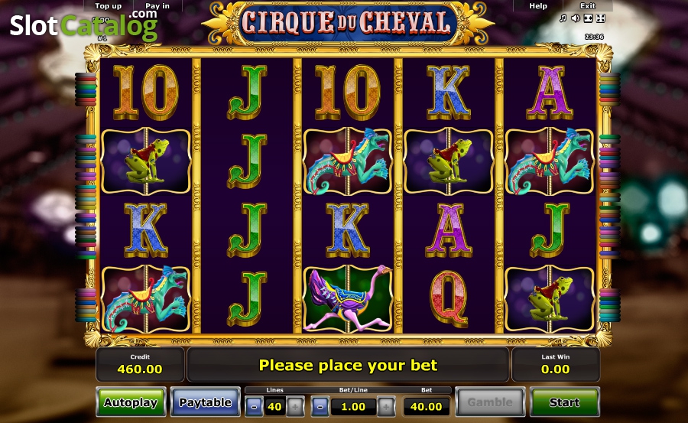688x423 pixels.
Task: Start the spin with the Start button
Action: click(x=565, y=402)
